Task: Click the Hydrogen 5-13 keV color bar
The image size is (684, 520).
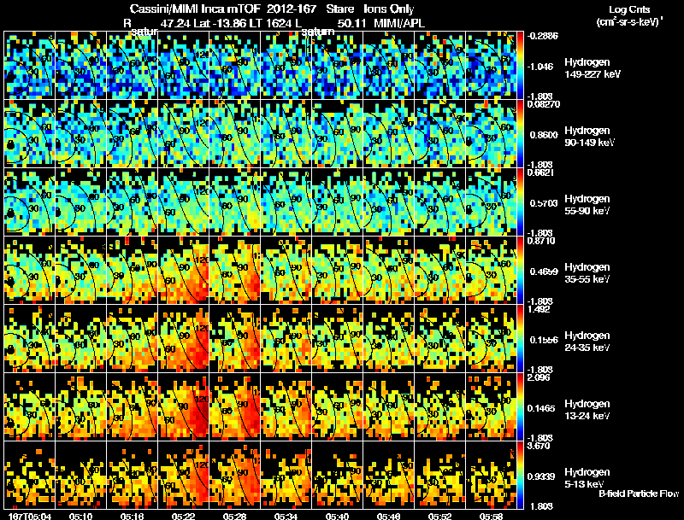Action: coord(520,475)
